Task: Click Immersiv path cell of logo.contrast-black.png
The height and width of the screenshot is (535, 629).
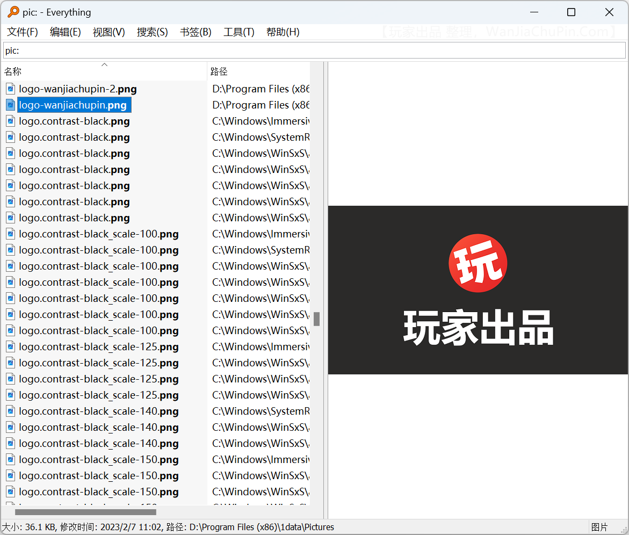Action: 261,121
